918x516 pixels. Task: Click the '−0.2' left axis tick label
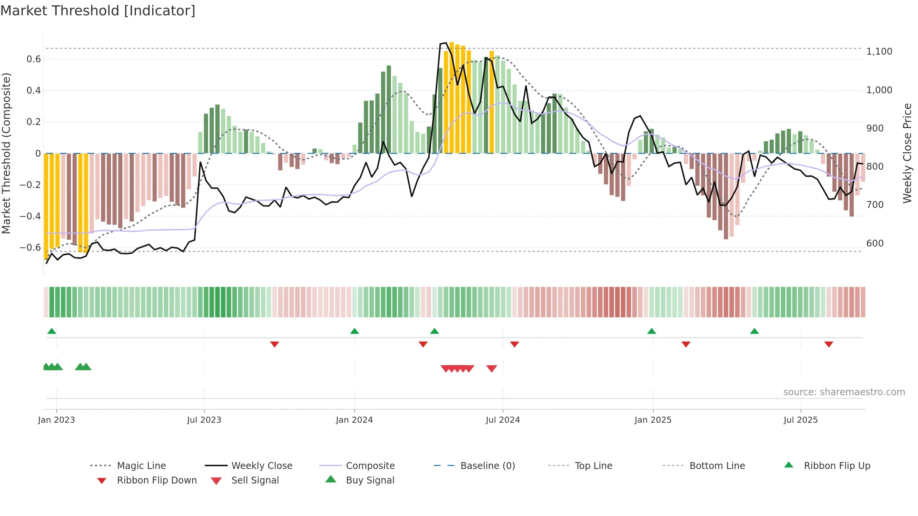30,185
